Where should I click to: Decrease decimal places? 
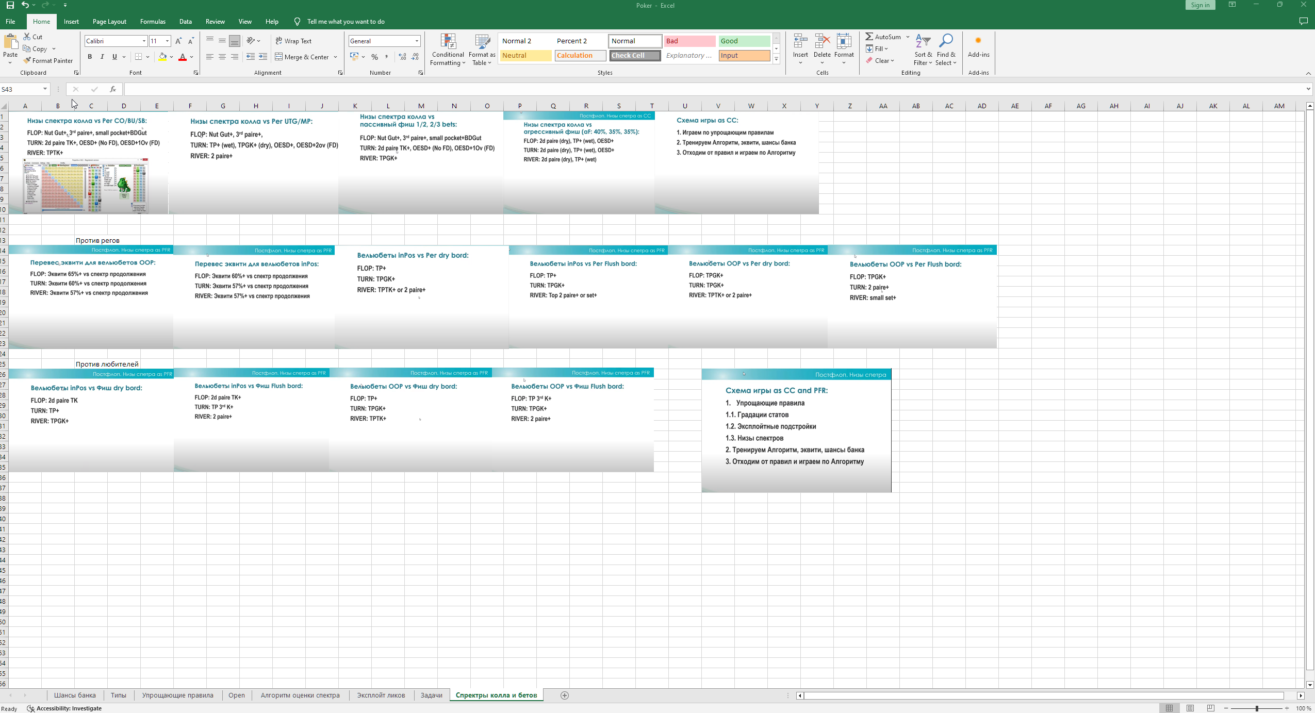[x=415, y=57]
